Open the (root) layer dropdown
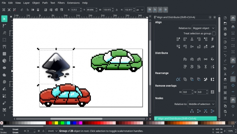The image size is (237, 134). (x=52, y=131)
